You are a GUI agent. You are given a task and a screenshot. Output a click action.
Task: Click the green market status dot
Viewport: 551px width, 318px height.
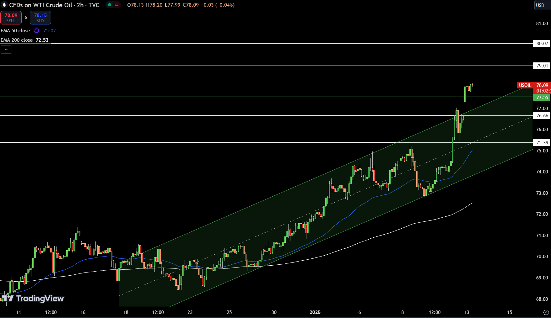pyautogui.click(x=110, y=5)
